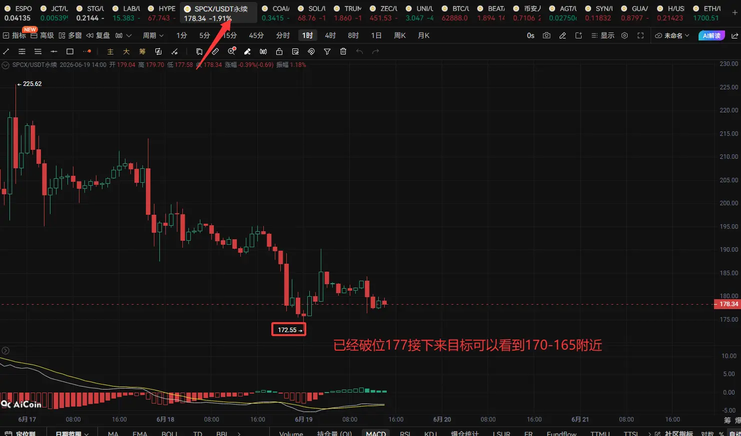
Task: Toggle the Volume sub-indicator
Action: pos(291,434)
